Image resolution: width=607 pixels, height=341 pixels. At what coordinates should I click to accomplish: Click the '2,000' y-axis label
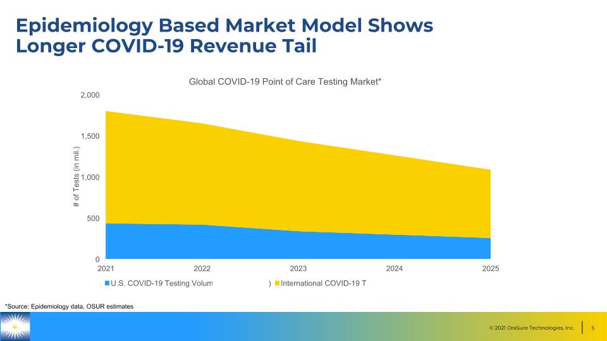pyautogui.click(x=90, y=95)
